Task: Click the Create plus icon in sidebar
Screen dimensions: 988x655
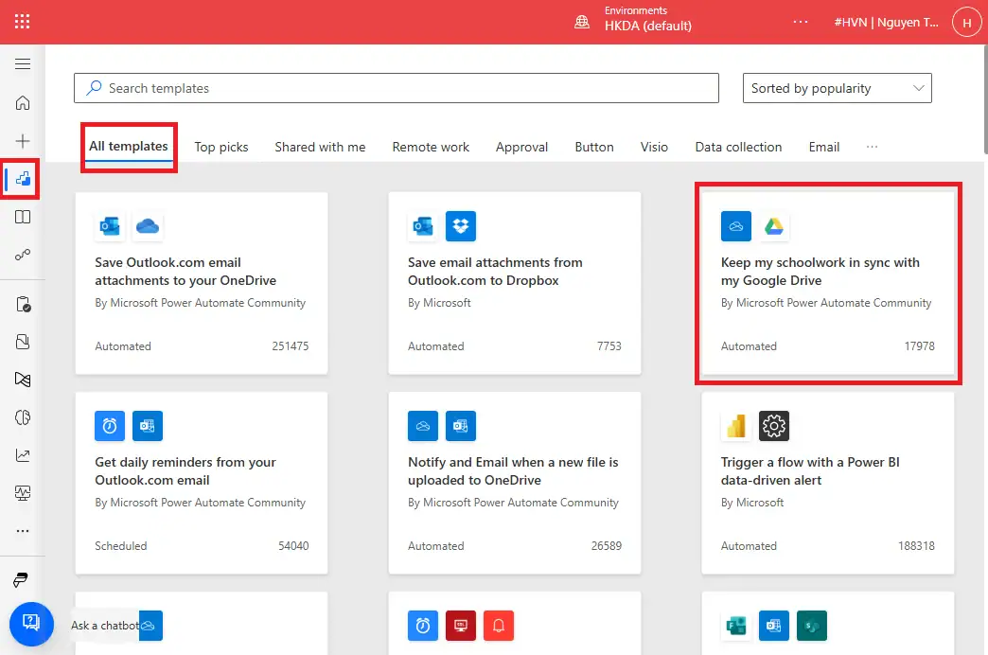Action: coord(23,141)
